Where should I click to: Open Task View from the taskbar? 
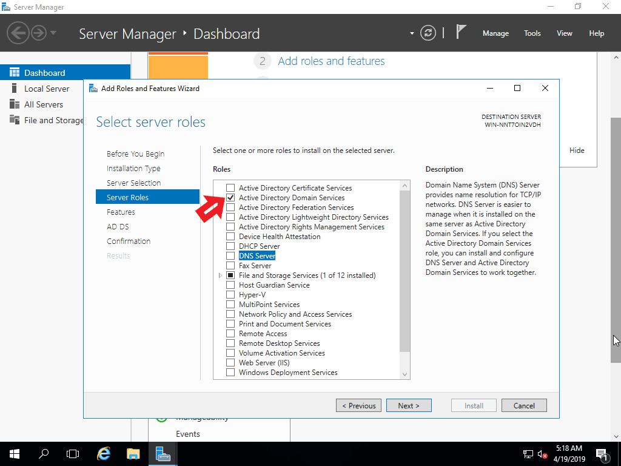pyautogui.click(x=73, y=454)
